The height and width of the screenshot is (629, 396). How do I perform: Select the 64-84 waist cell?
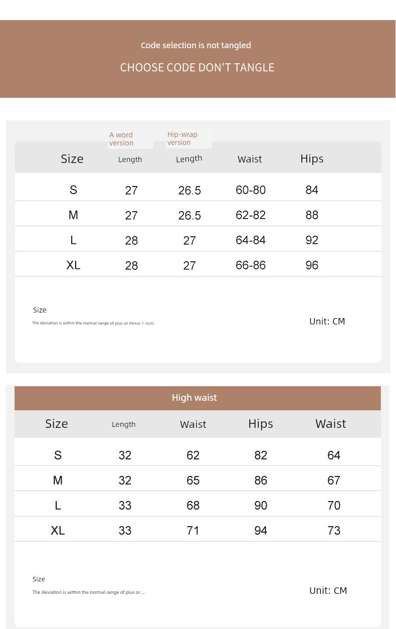(251, 240)
